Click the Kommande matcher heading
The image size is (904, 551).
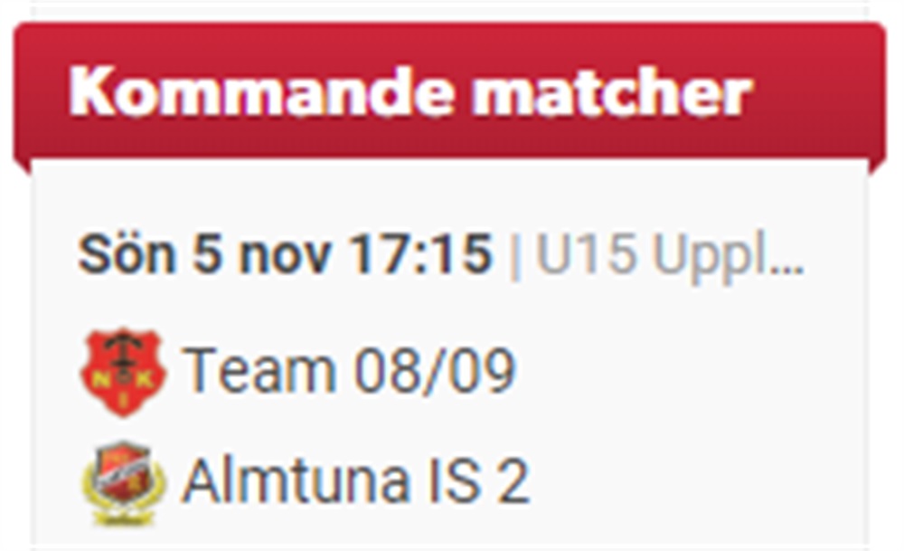[410, 92]
